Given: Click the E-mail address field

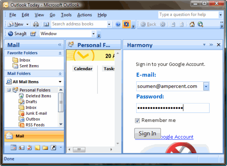Looking at the screenshot, I should (x=170, y=86).
